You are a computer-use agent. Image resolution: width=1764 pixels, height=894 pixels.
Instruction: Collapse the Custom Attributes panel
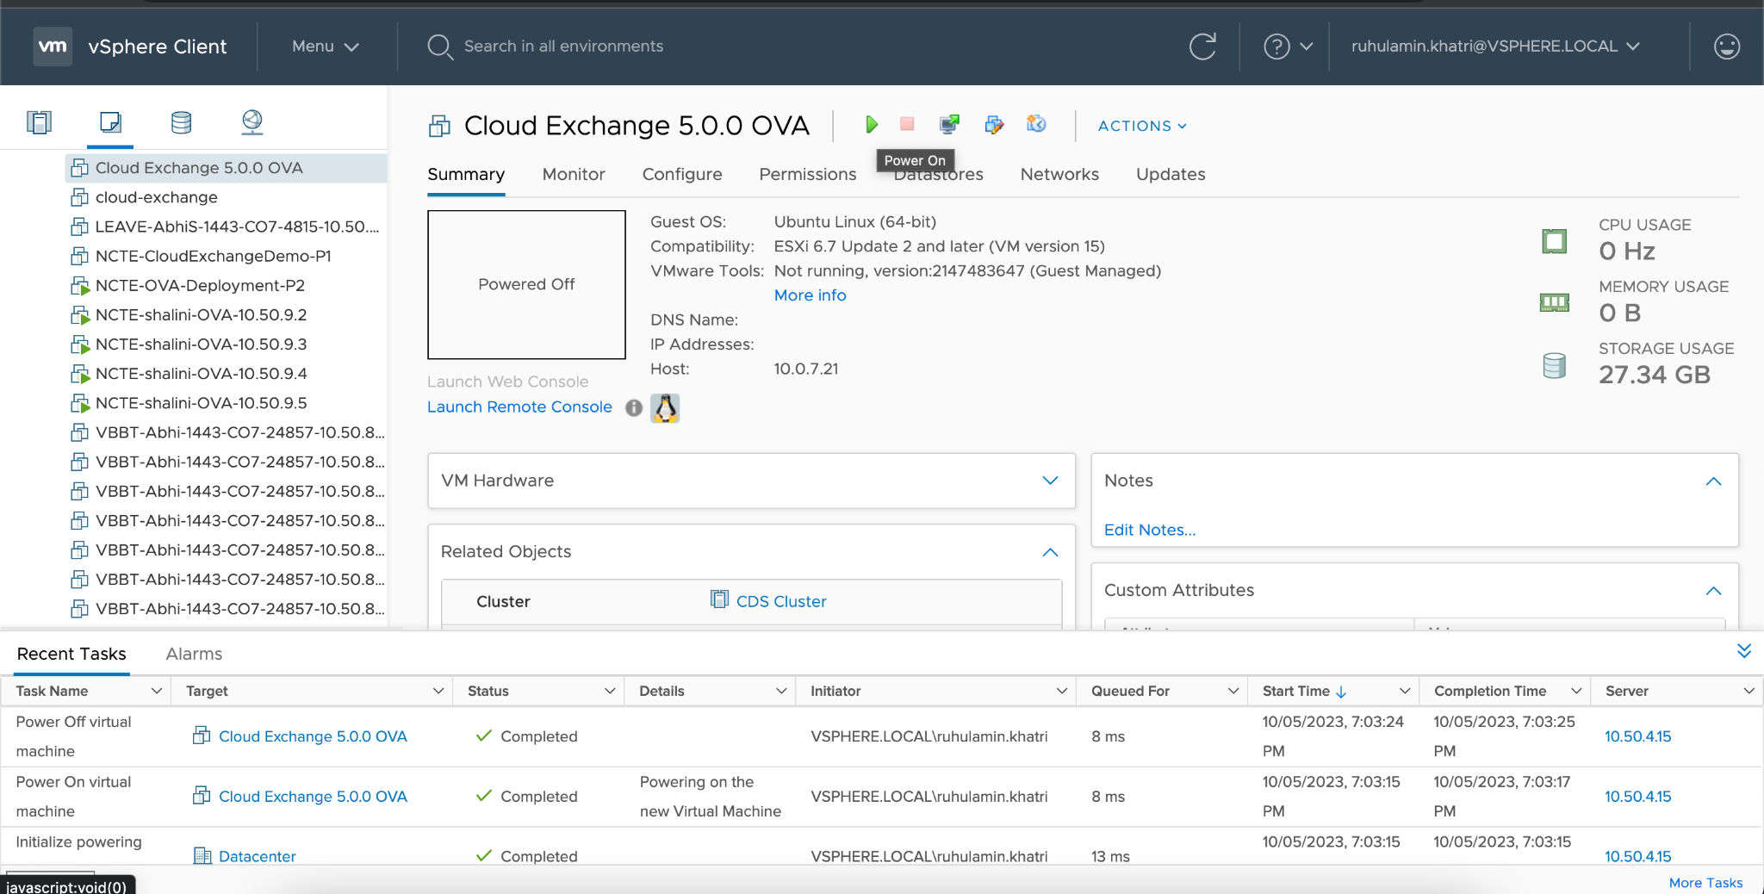1714,591
